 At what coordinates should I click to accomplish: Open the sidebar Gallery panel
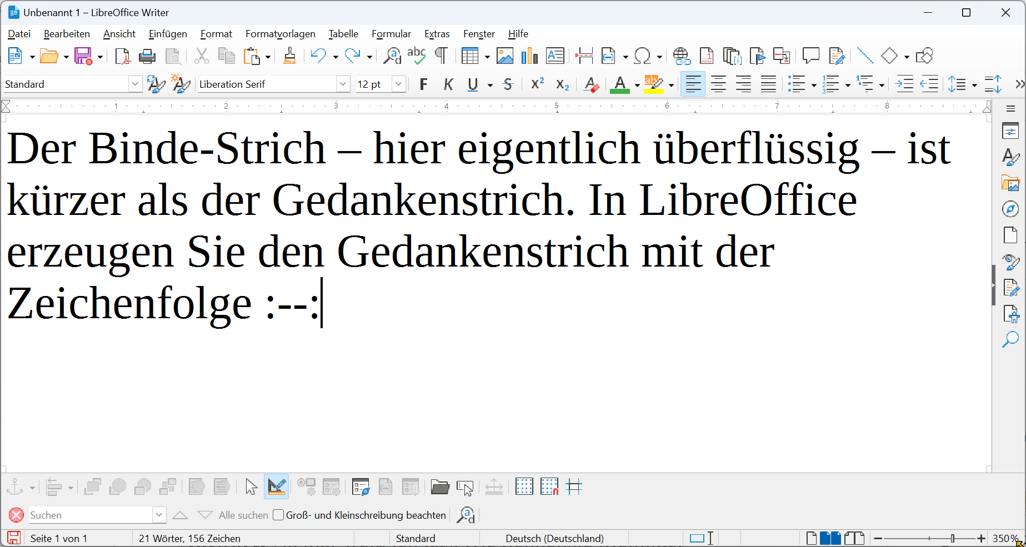point(1010,183)
